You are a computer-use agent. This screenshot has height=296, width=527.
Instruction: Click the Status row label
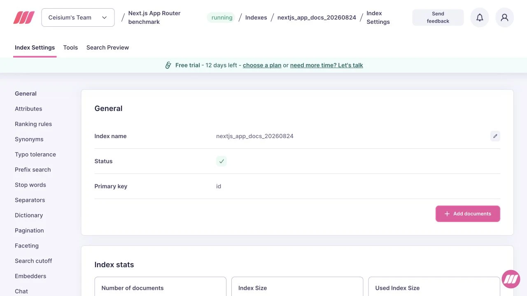coord(103,161)
